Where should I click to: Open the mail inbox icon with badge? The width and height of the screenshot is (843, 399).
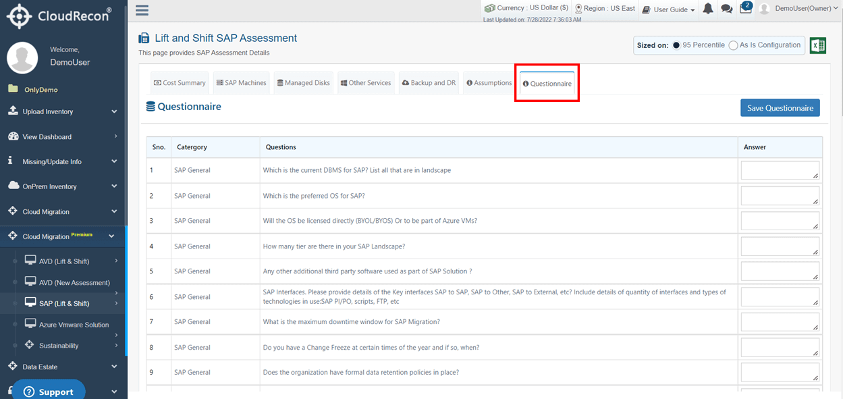746,8
